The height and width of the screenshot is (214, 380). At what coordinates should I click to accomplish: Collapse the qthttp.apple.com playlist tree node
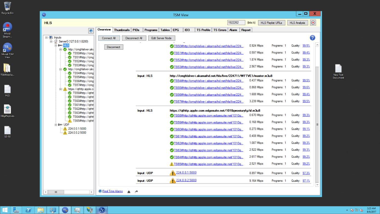pyautogui.click(x=61, y=89)
